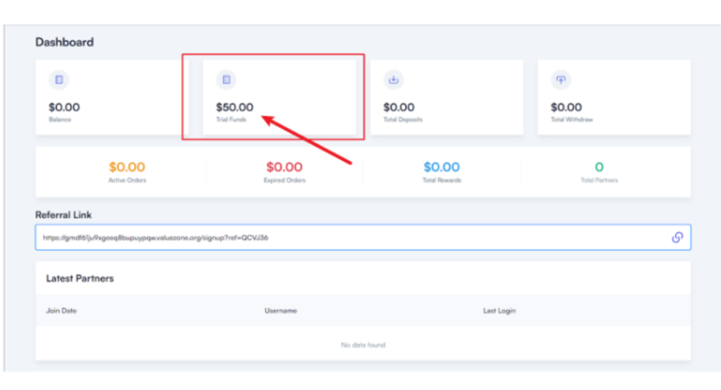The image size is (721, 390).
Task: Open the Total Withdraw card
Action: (x=614, y=97)
